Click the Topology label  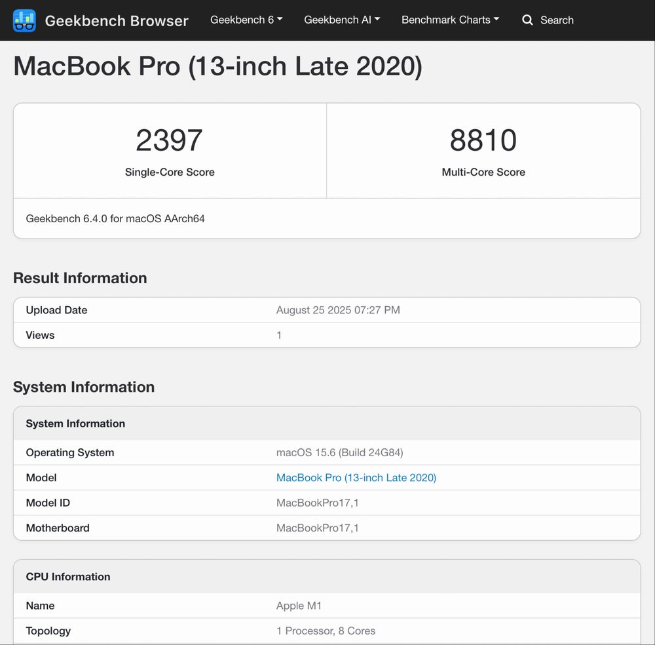click(48, 631)
